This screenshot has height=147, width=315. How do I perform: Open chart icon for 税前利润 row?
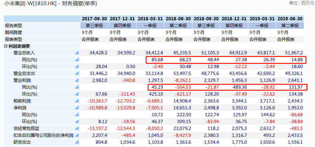click(77, 101)
